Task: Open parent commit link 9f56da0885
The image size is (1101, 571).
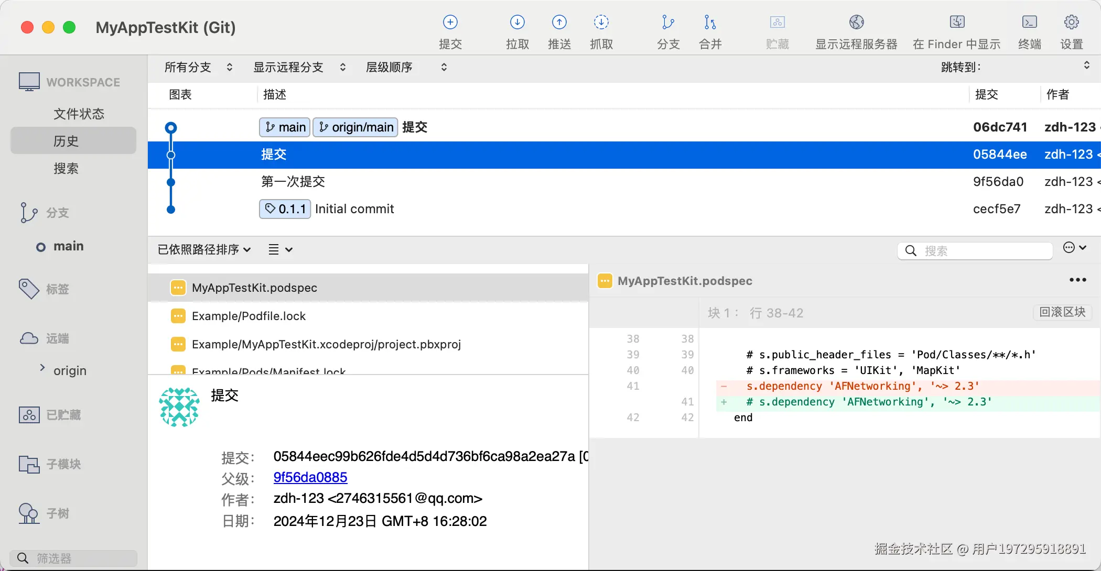Action: 310,477
